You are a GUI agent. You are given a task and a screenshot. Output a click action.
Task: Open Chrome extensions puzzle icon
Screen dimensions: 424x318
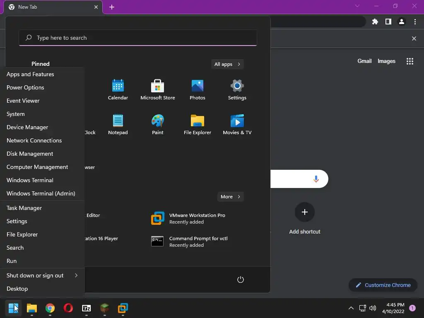point(375,22)
